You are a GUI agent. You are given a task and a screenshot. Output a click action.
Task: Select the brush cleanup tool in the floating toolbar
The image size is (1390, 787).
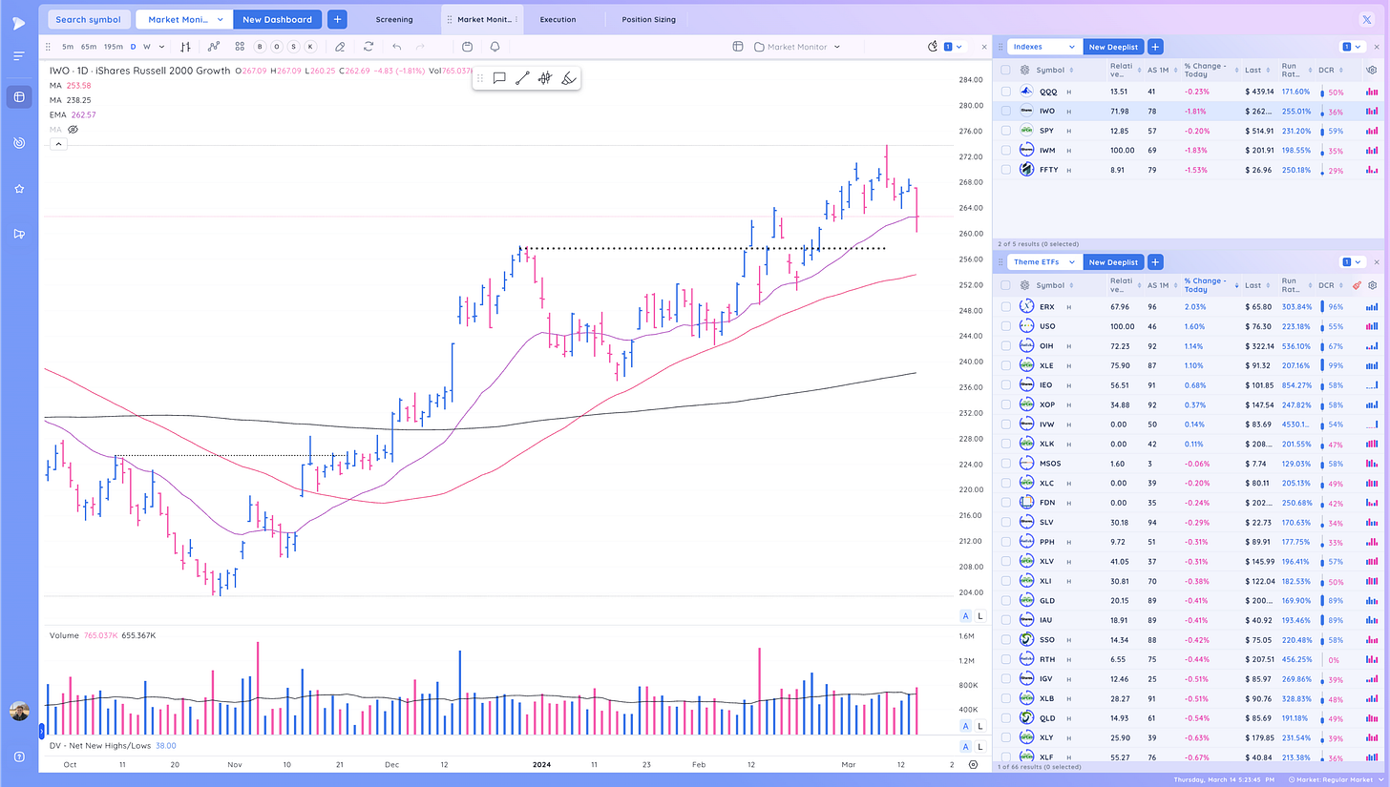(x=568, y=78)
